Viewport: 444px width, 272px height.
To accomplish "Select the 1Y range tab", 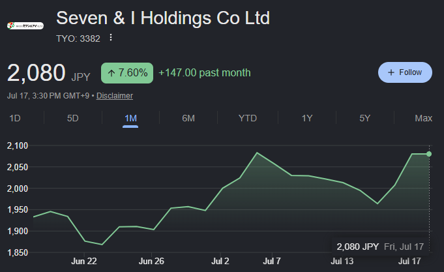I will point(307,118).
